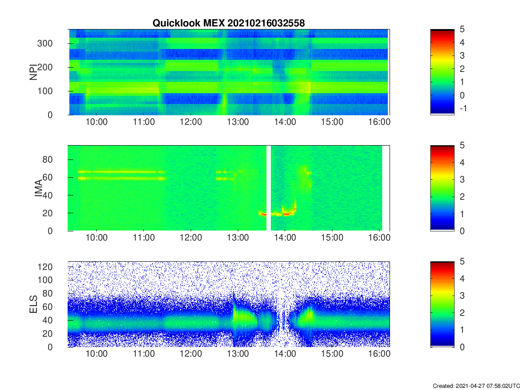Click the IMA axis label
The width and height of the screenshot is (520, 390).
39,188
